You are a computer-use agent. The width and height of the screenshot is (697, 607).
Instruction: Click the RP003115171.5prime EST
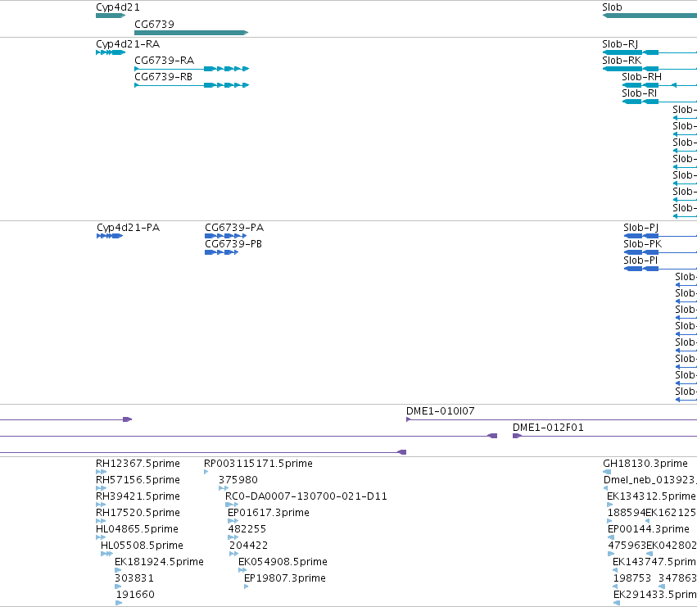(206, 473)
